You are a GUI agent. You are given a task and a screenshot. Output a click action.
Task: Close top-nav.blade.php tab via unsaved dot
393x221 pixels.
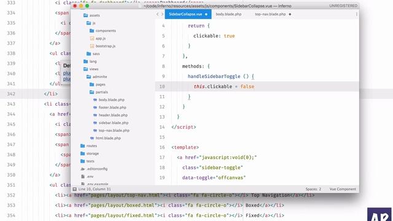[x=290, y=14]
